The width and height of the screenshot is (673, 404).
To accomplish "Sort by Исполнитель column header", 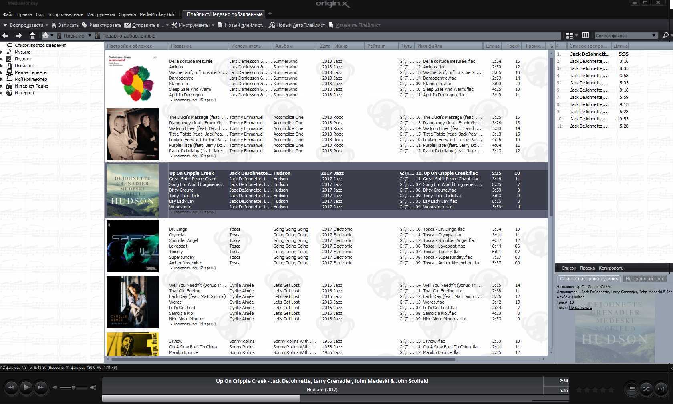I will [x=250, y=46].
